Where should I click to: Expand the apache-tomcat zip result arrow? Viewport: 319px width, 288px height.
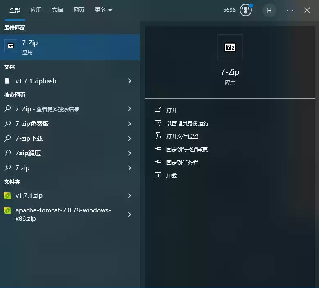(129, 214)
